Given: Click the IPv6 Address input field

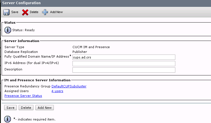Looking at the screenshot, I should (124, 63).
